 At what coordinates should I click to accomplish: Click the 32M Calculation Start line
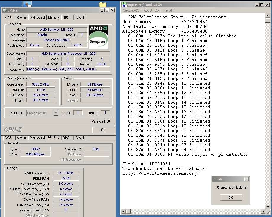178,17
